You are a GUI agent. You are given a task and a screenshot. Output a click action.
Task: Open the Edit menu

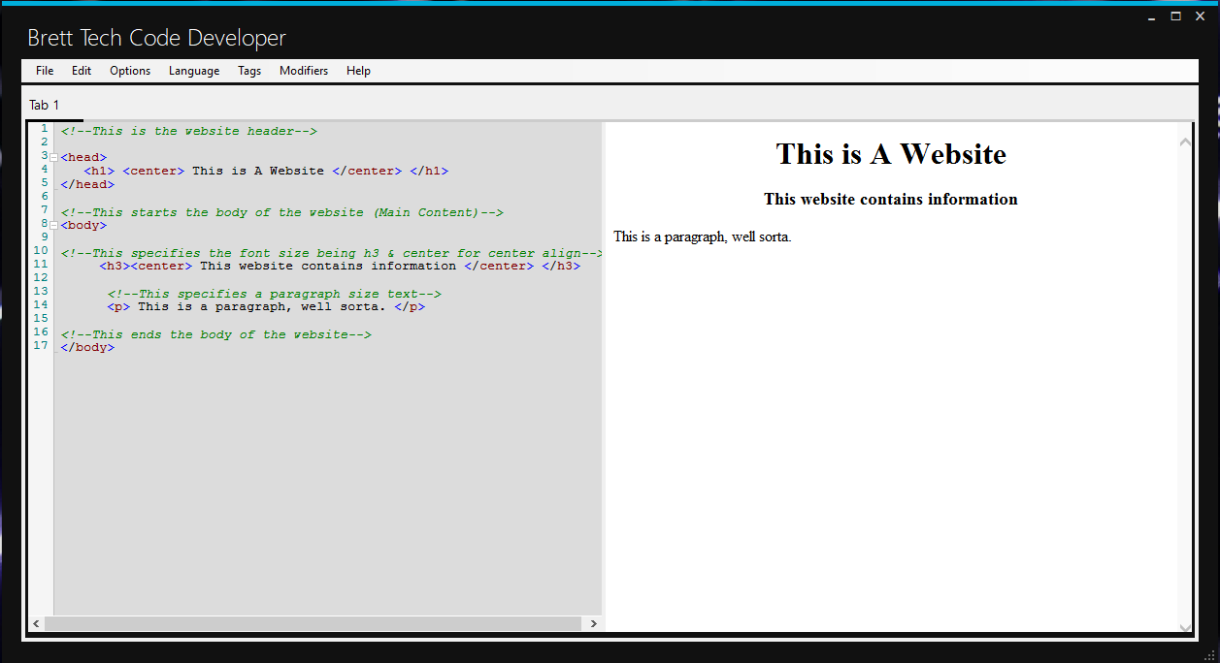click(82, 71)
